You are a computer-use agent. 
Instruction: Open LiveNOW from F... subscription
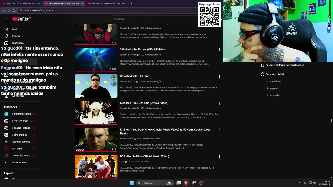pos(22,121)
